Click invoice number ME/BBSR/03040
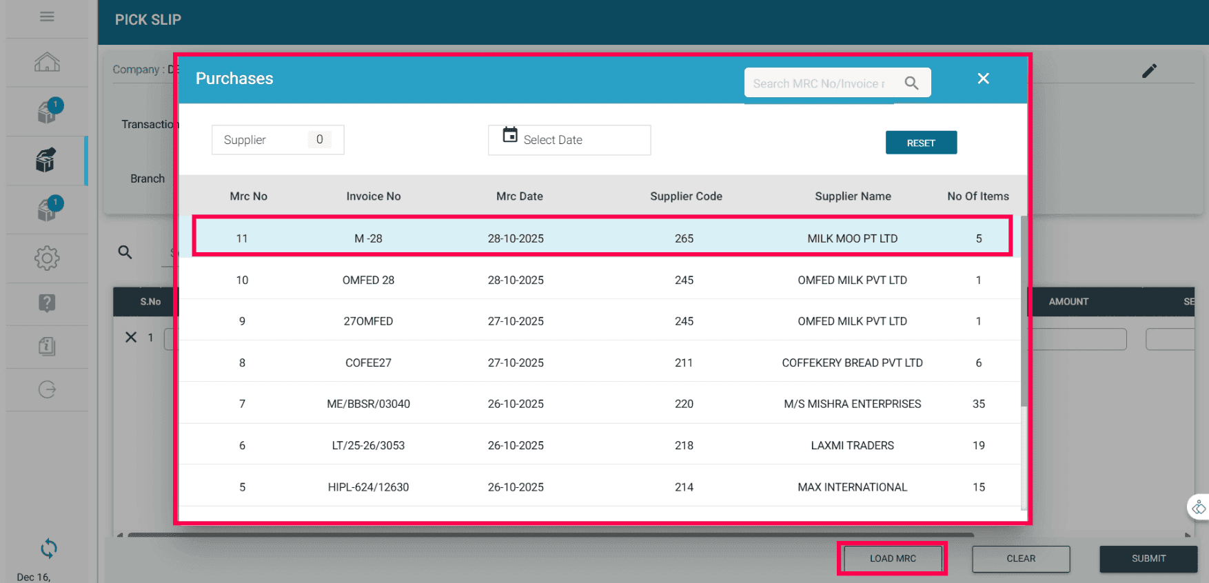Image resolution: width=1209 pixels, height=583 pixels. pyautogui.click(x=368, y=404)
